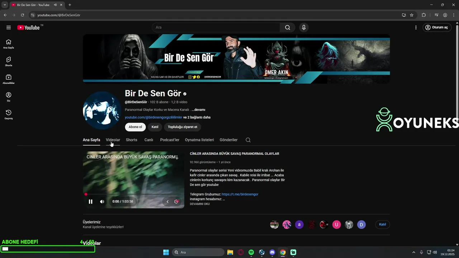Open the birdesengorgizliilimler channel link
The image size is (459, 258).
point(153,117)
